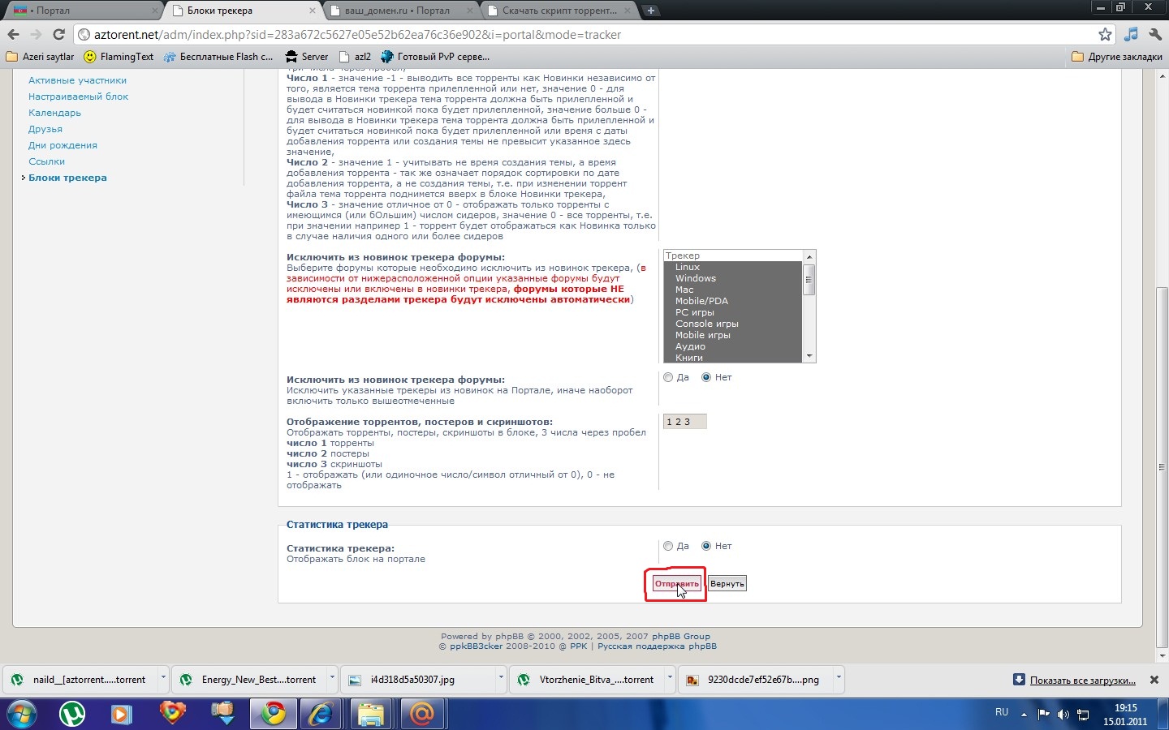Screen dimensions: 1169x730
Task: Show hidden tray icons arrow
Action: (1024, 715)
